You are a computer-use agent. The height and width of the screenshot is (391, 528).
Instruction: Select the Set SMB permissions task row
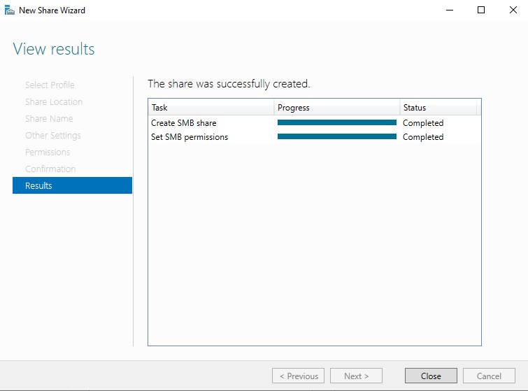tap(190, 137)
